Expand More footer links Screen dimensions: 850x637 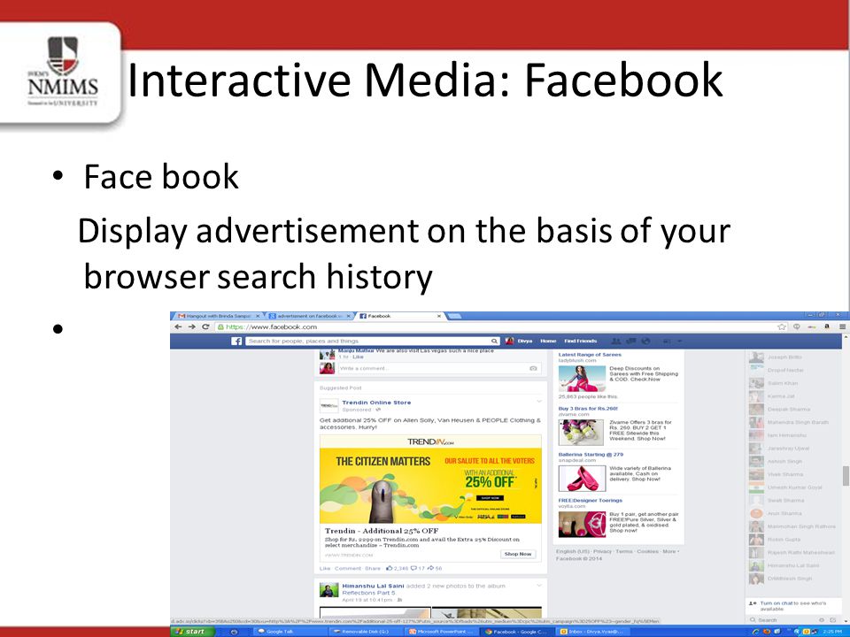[670, 551]
